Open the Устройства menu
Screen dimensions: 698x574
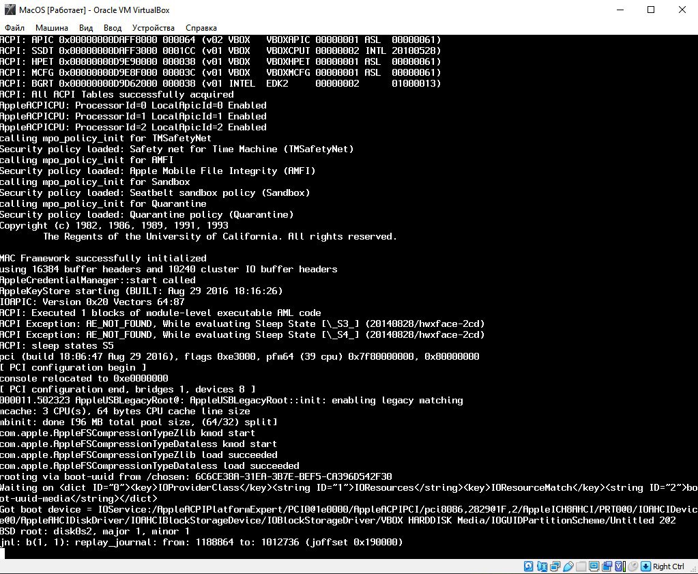pyautogui.click(x=153, y=27)
